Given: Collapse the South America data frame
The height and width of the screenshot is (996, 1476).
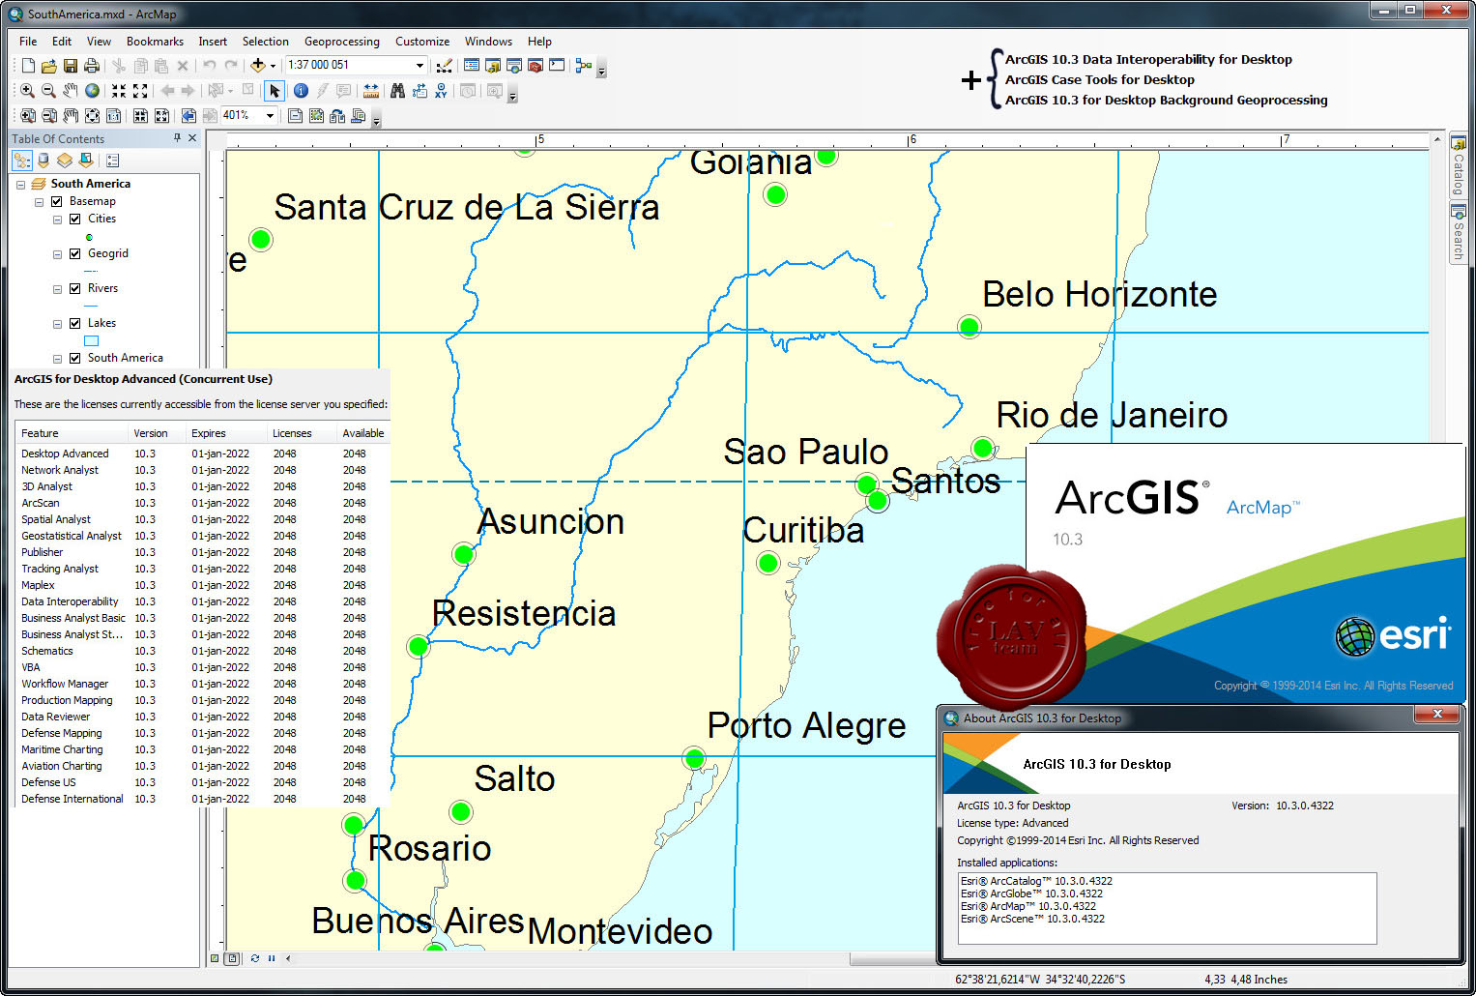Looking at the screenshot, I should [20, 185].
